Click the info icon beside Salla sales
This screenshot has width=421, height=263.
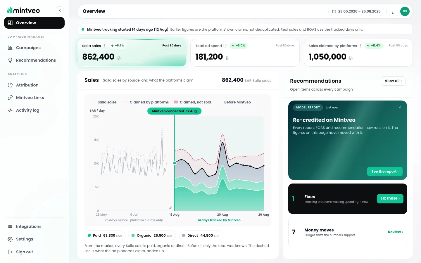(104, 46)
